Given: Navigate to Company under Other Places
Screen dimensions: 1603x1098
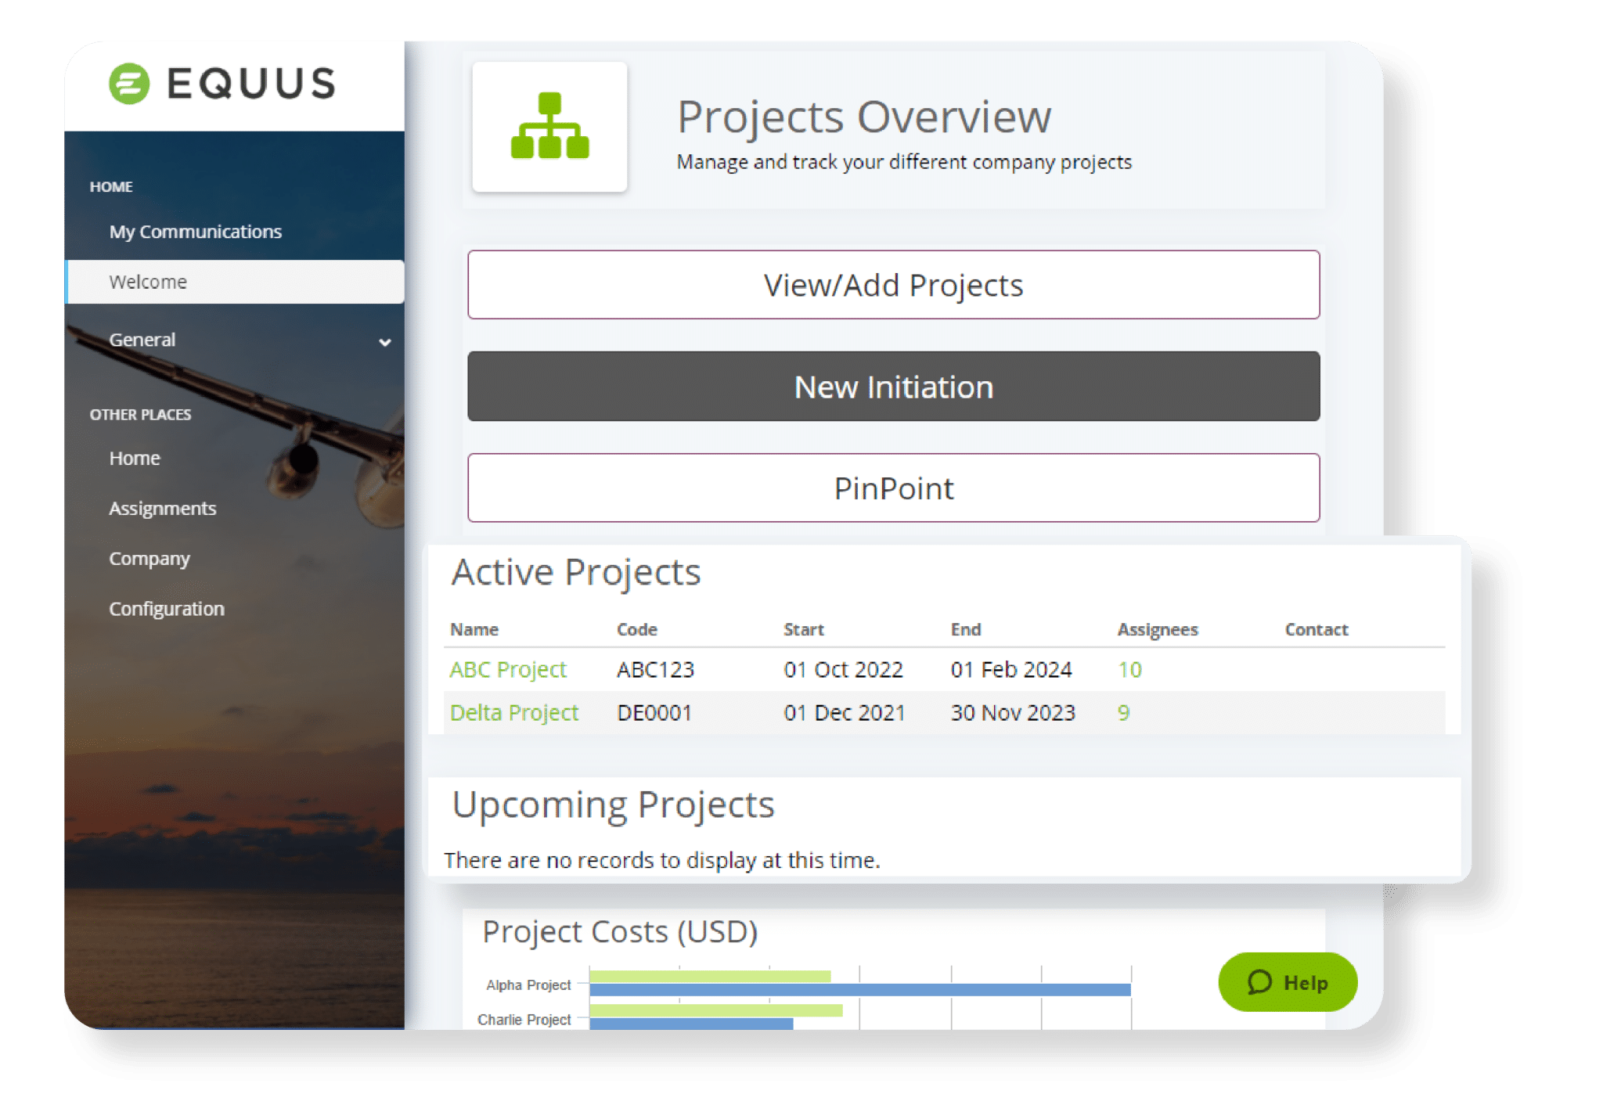Looking at the screenshot, I should coord(149,558).
